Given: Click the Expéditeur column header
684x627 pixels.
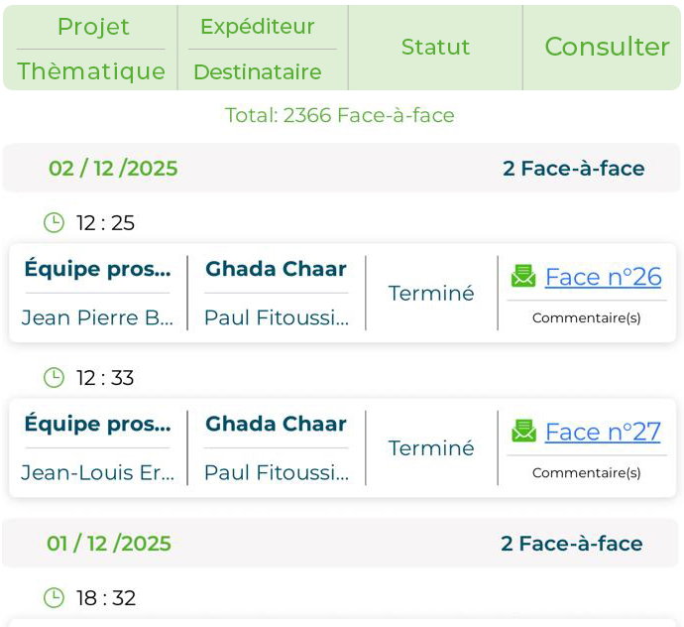Looking at the screenshot, I should click(x=257, y=27).
